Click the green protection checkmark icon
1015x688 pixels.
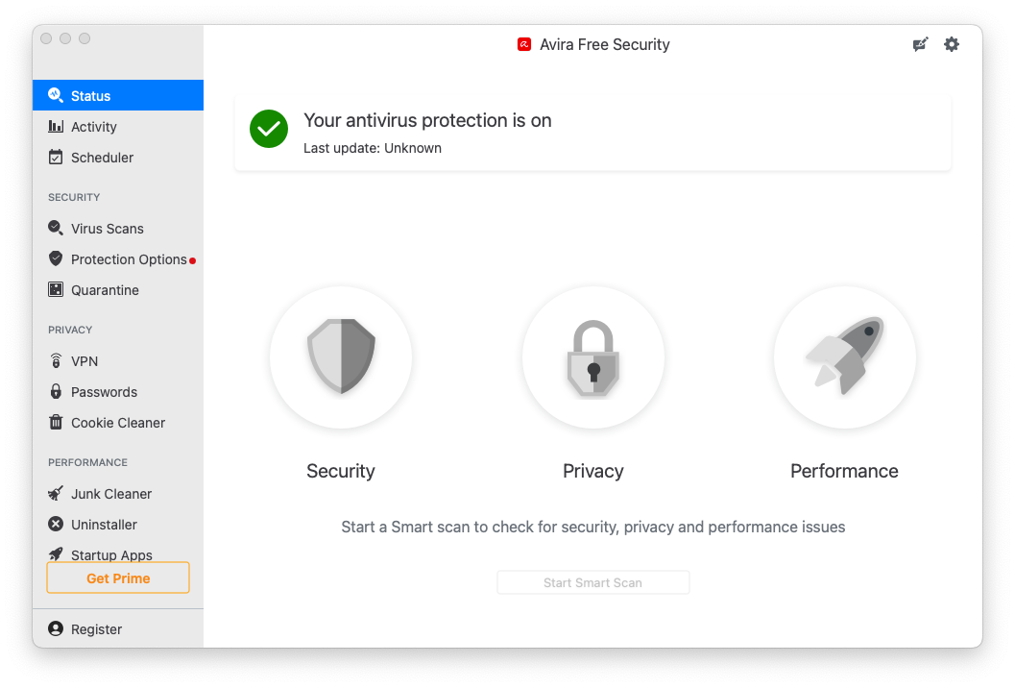(269, 129)
